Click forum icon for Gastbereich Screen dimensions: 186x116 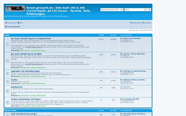click(x=7, y=91)
